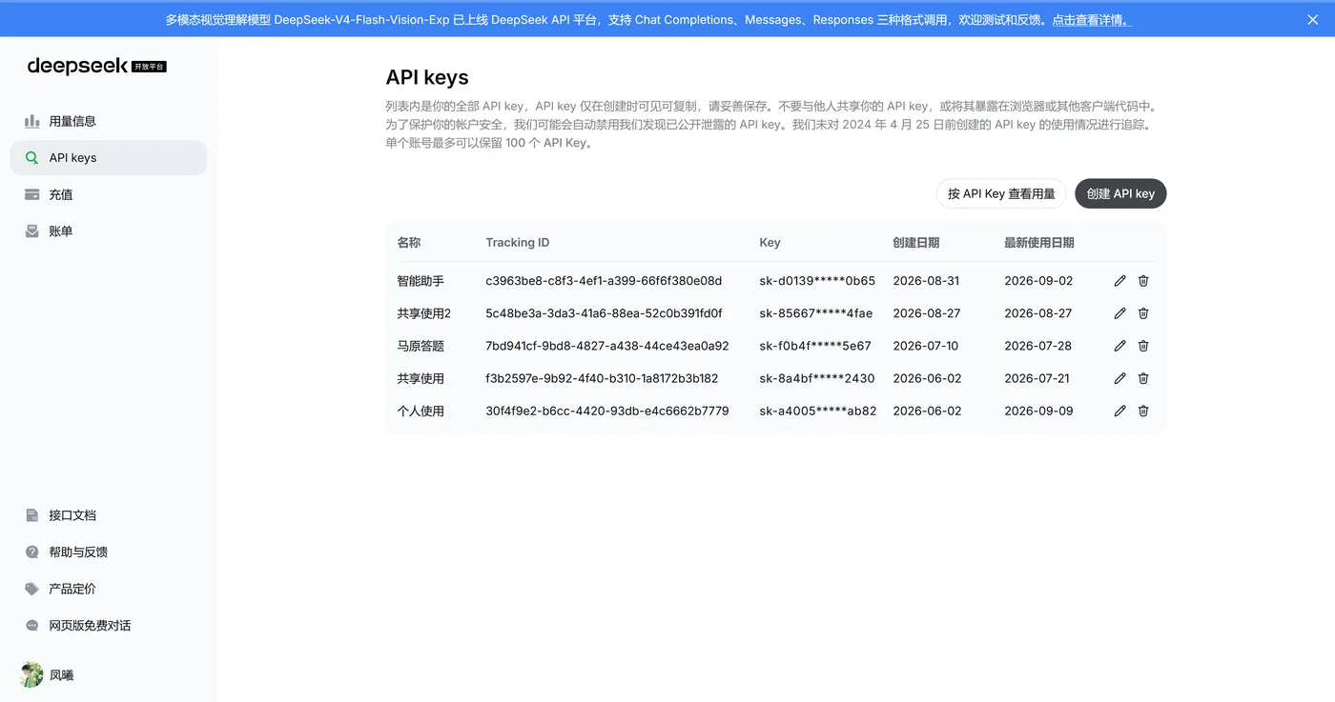
Task: Click last used date 2026-09-02
Action: (x=1038, y=281)
